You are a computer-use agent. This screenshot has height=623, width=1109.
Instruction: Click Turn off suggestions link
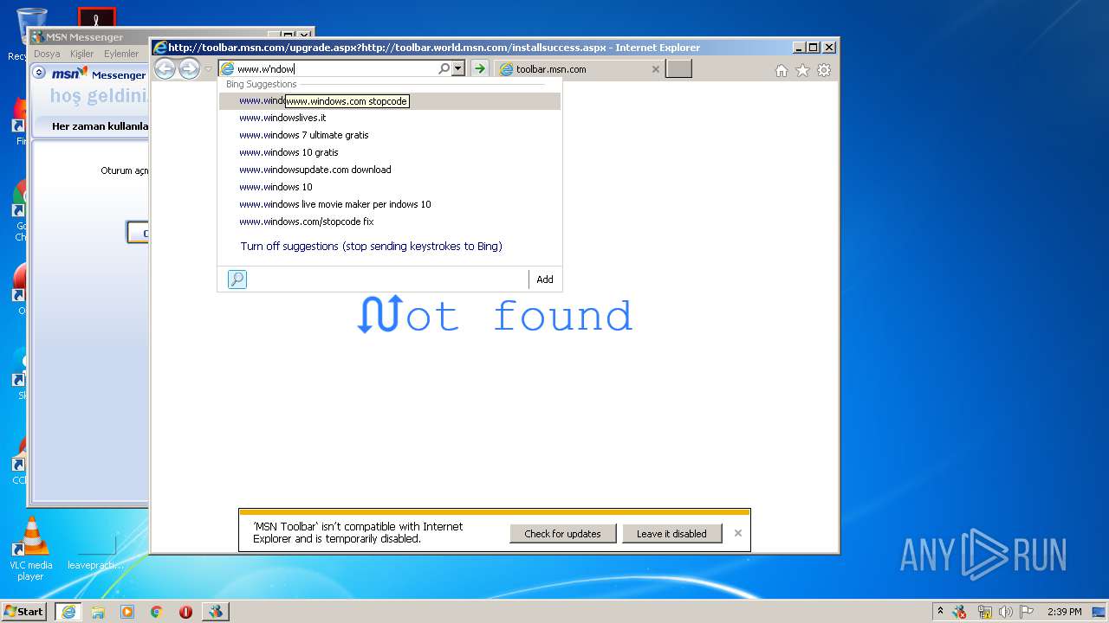pyautogui.click(x=371, y=247)
